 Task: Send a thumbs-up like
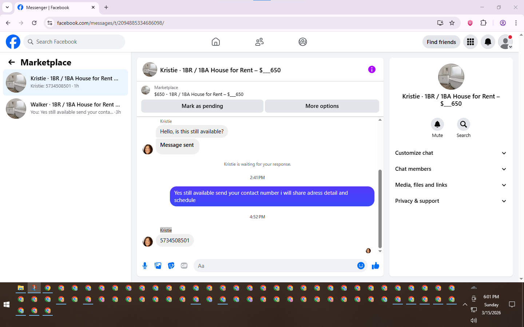click(376, 266)
